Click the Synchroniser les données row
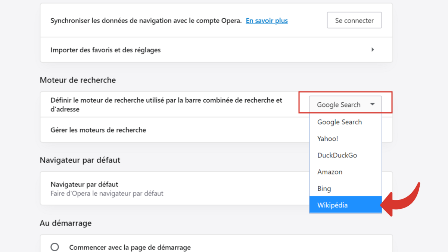The image size is (448, 252). pyautogui.click(x=147, y=21)
